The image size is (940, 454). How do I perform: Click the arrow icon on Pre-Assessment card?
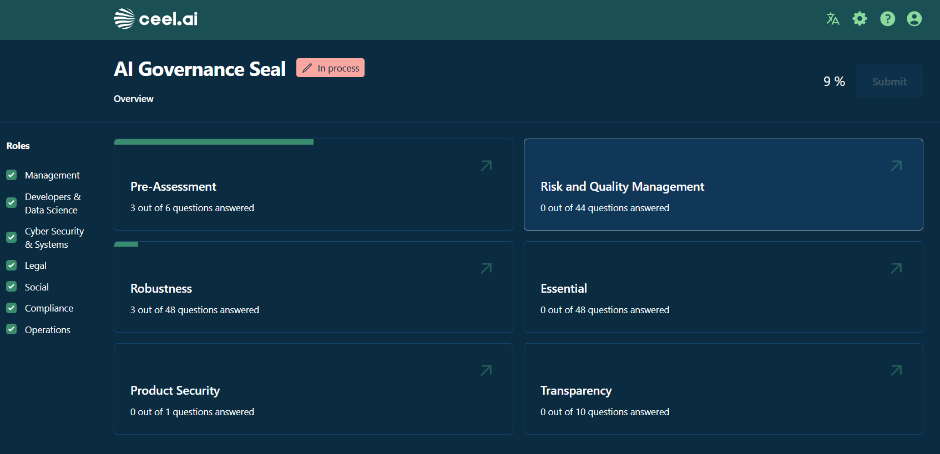coord(486,166)
